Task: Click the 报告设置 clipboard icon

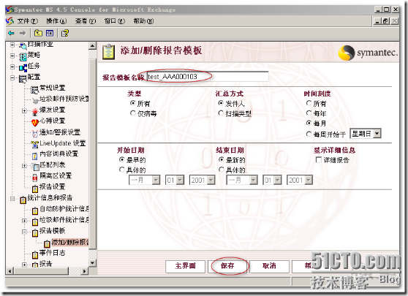Action: point(35,189)
